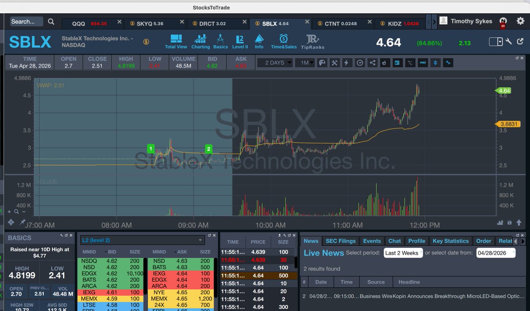Viewport: 530px width, 311px height.
Task: Open the IND indicators button
Action: pyautogui.click(x=423, y=63)
